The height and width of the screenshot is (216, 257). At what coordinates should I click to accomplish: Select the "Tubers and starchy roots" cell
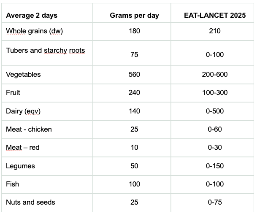pyautogui.click(x=46, y=51)
